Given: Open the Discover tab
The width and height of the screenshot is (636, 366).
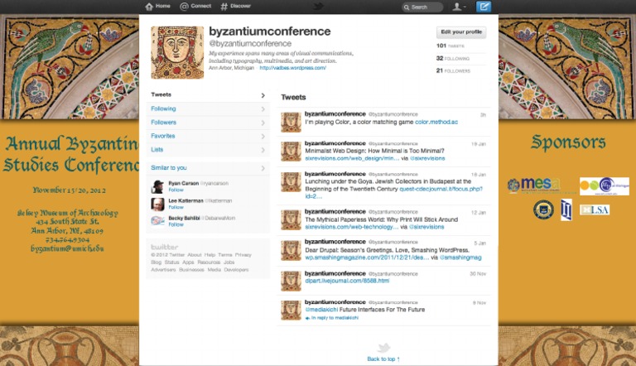Looking at the screenshot, I should pyautogui.click(x=235, y=6).
